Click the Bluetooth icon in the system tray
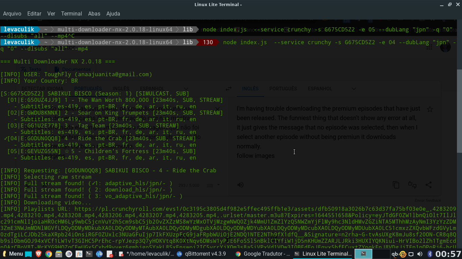The image size is (462, 259). (x=429, y=254)
